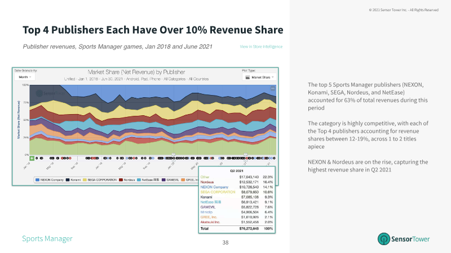The height and width of the screenshot is (253, 451).
Task: Click the GAMEVIL legend swatch icon
Action: pos(163,180)
